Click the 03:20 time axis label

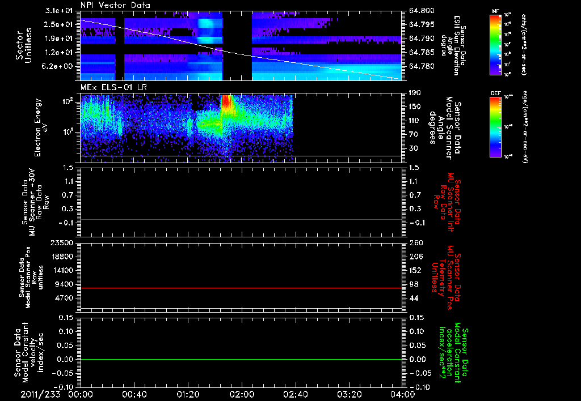pos(350,394)
